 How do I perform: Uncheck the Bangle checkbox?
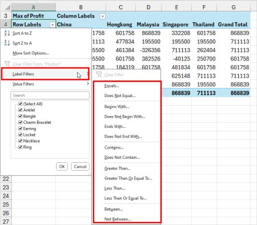(20, 116)
